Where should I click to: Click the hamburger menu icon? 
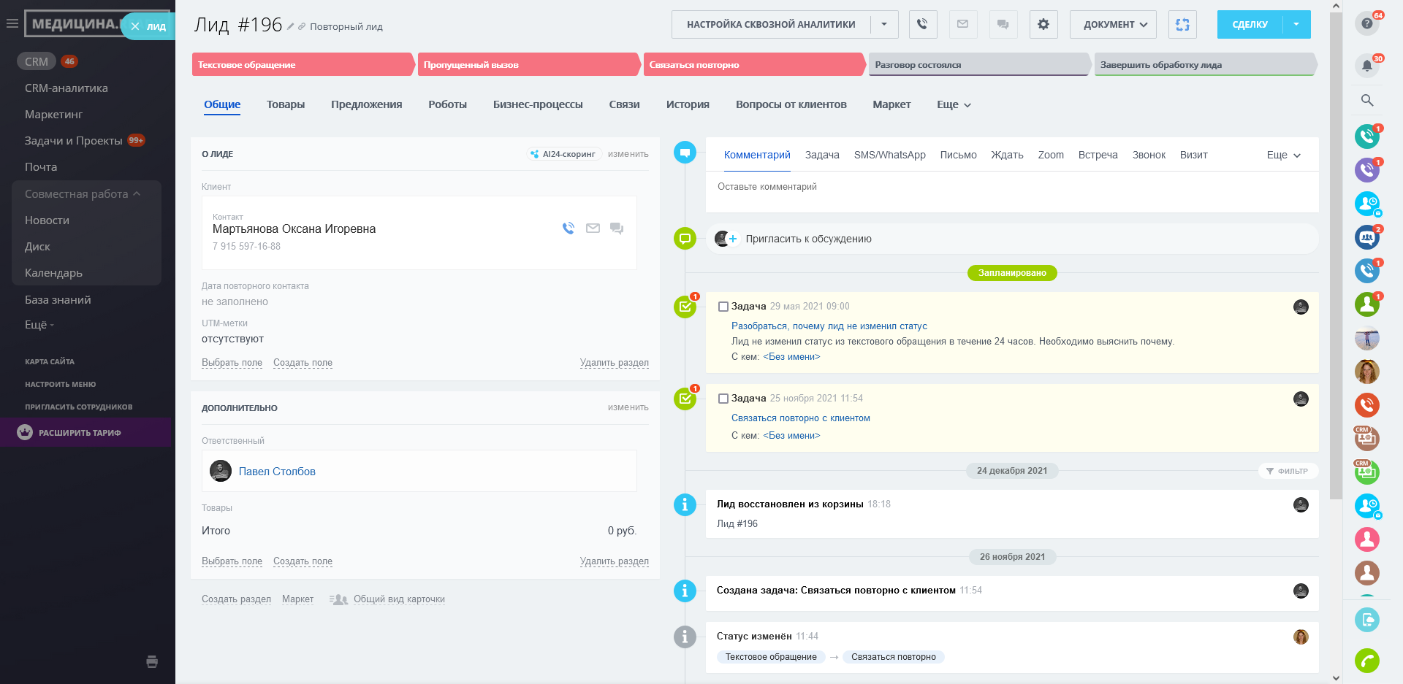[x=12, y=24]
